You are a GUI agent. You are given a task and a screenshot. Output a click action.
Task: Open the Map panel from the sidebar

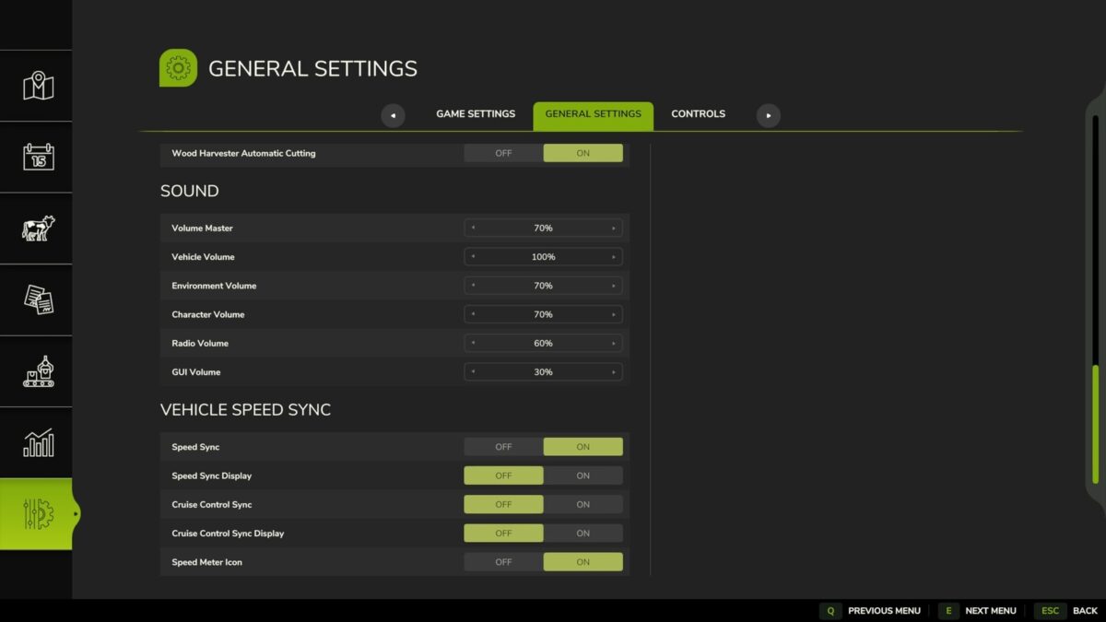coord(36,85)
